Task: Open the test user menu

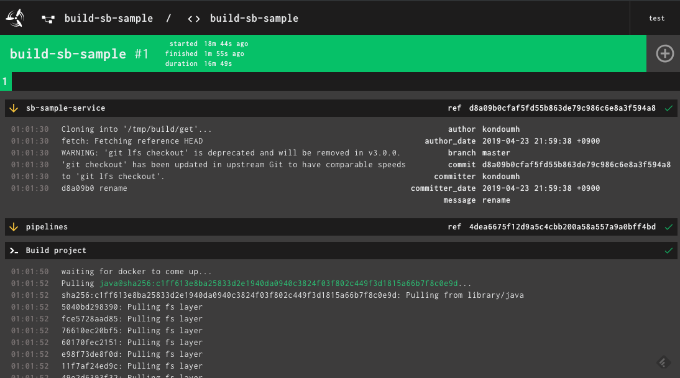Action: click(656, 18)
